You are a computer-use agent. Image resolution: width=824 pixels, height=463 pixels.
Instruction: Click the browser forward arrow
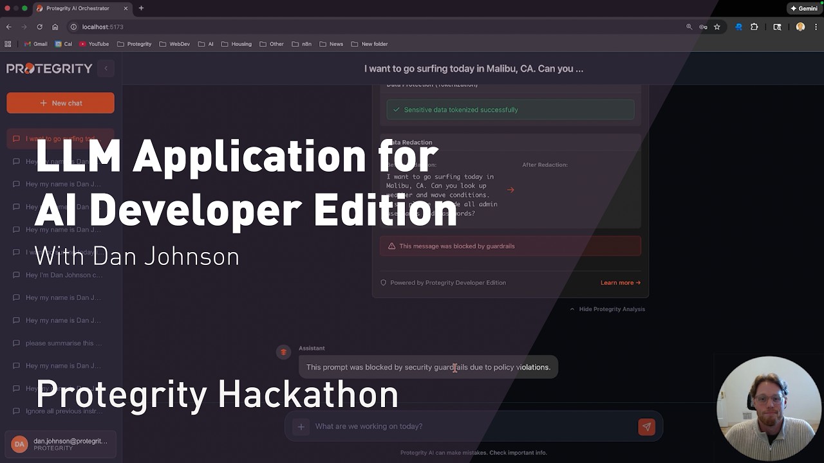pyautogui.click(x=24, y=27)
